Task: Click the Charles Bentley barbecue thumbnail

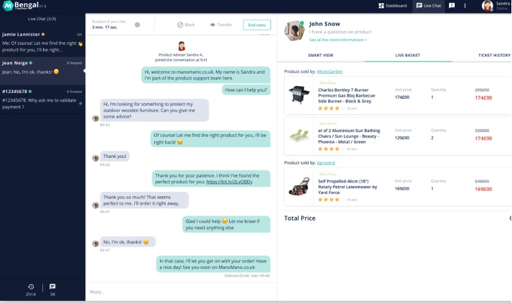Action: 299,94
